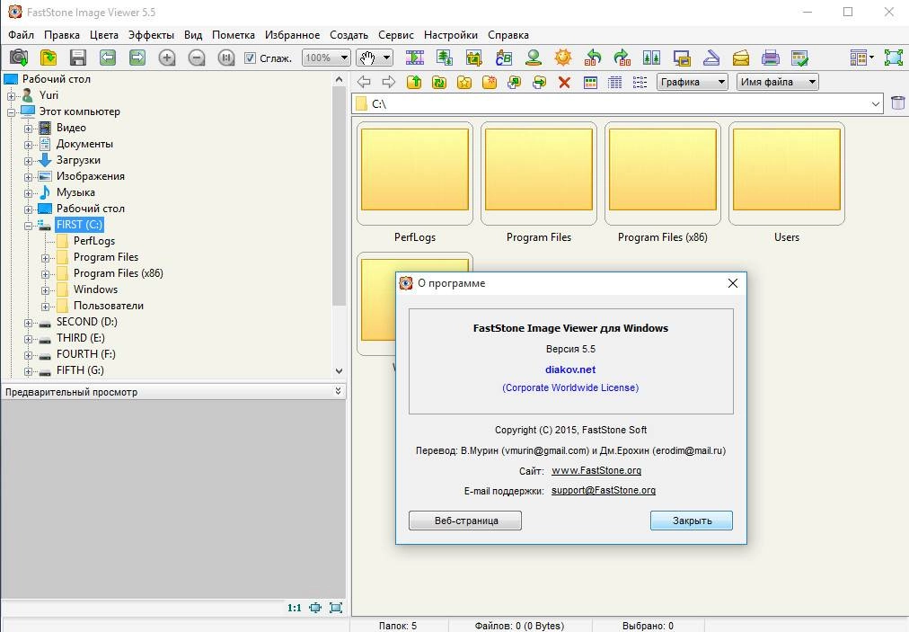
Task: Click the actual size 1:1 toolbar icon
Action: (x=225, y=58)
